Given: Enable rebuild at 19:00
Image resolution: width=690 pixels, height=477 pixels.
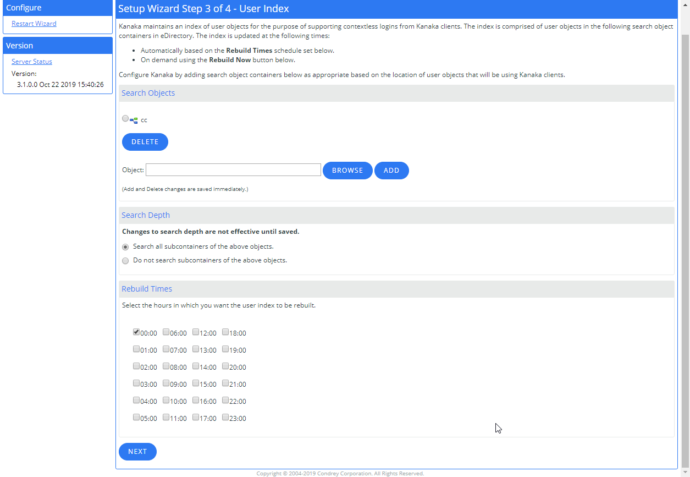Looking at the screenshot, I should pyautogui.click(x=225, y=349).
